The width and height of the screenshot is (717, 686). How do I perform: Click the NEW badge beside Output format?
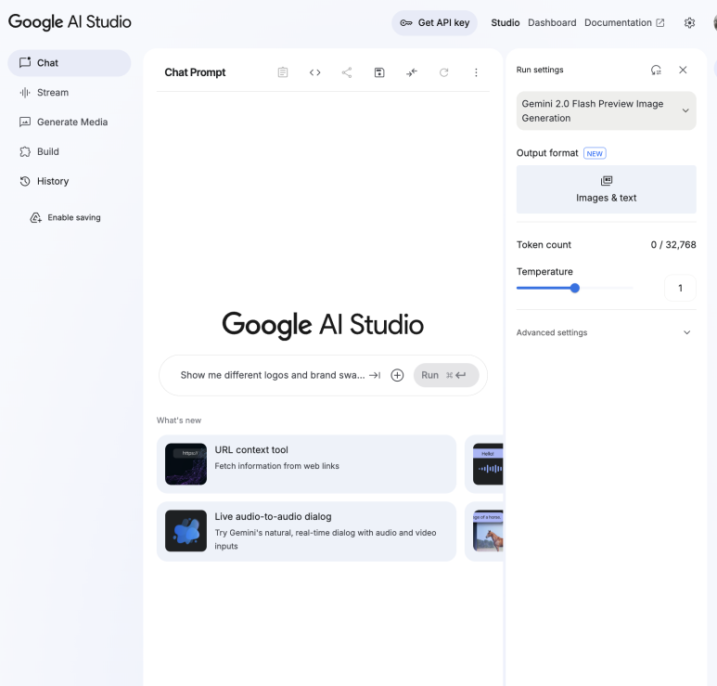coord(595,153)
